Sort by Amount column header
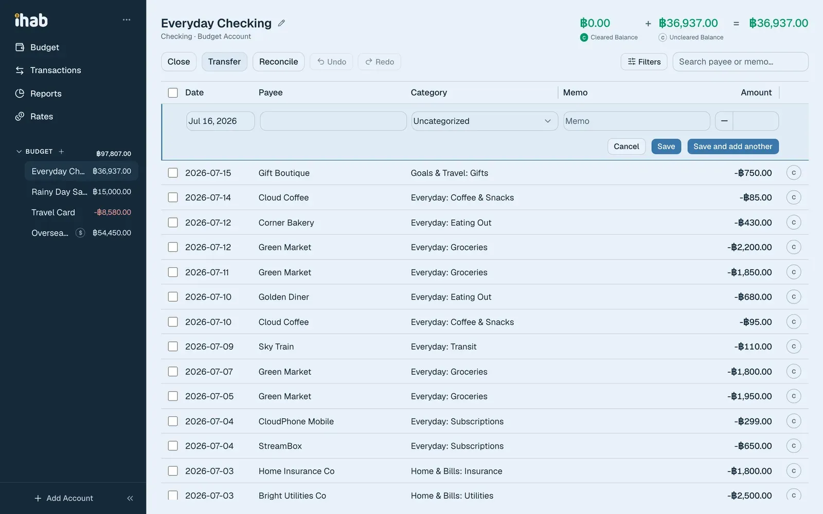823x514 pixels. point(756,93)
